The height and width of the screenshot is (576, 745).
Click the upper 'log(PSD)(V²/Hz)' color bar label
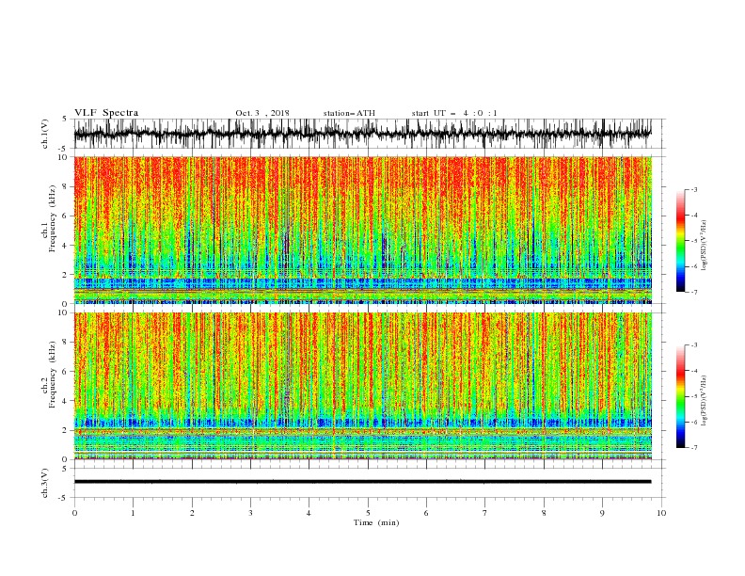pos(705,246)
